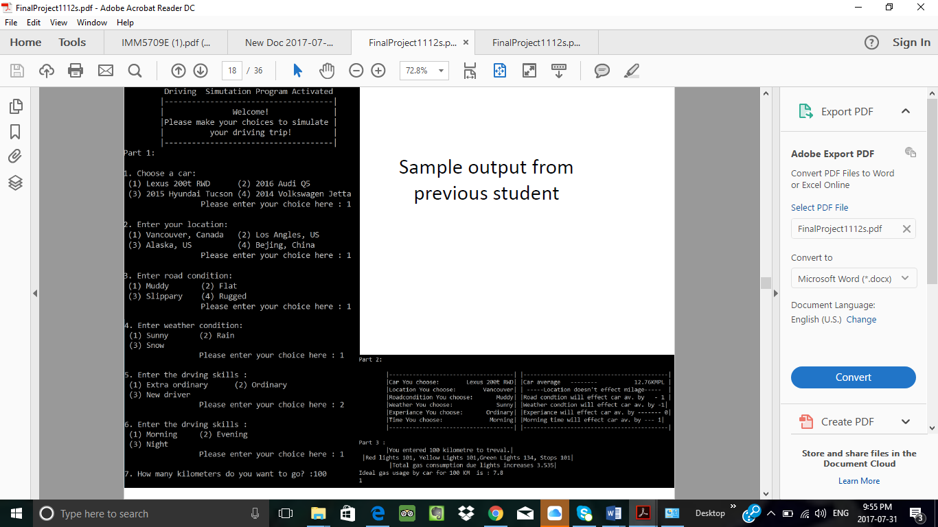Open Google Chrome from the taskbar
Image resolution: width=938 pixels, height=527 pixels.
click(x=496, y=513)
